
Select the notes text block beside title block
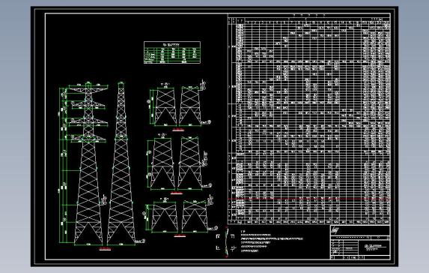272,241
